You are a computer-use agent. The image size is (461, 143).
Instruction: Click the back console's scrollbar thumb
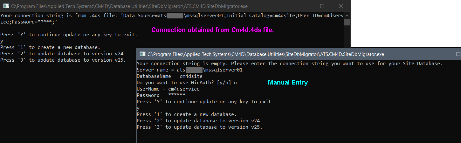click(347, 22)
